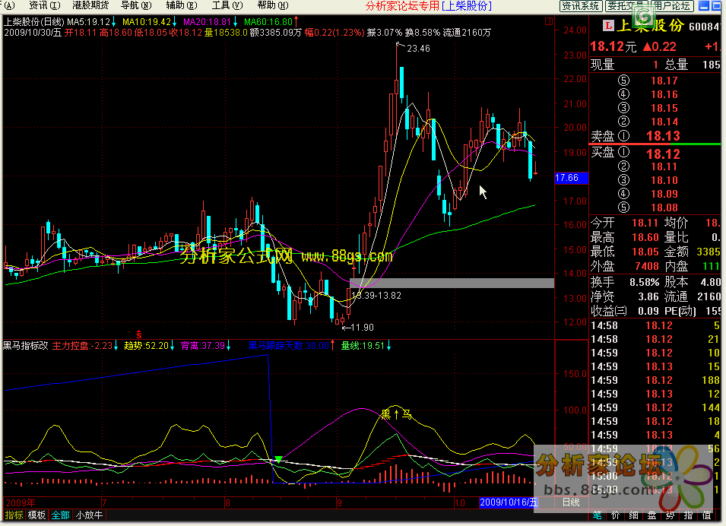Click the MA10 down-arrow indicator
Screen dimensions: 726x526
point(175,22)
